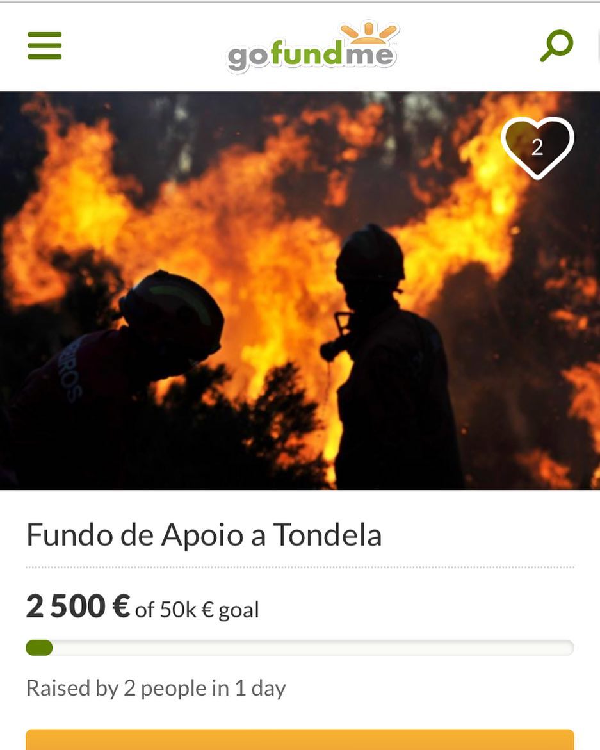600x750 pixels.
Task: Open the Fundo de Apoio a Tondela title
Action: tap(204, 535)
